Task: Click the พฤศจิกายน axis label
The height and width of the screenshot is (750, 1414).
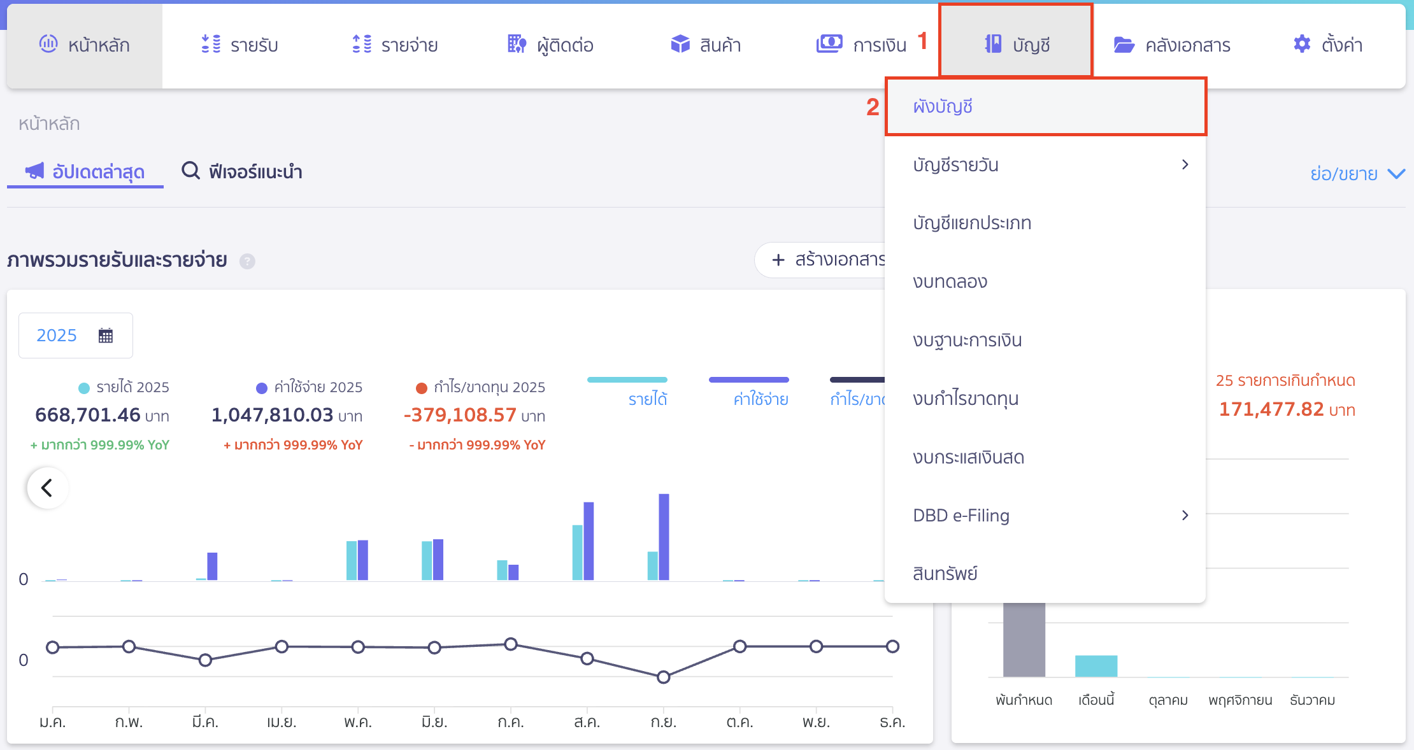Action: point(1240,700)
